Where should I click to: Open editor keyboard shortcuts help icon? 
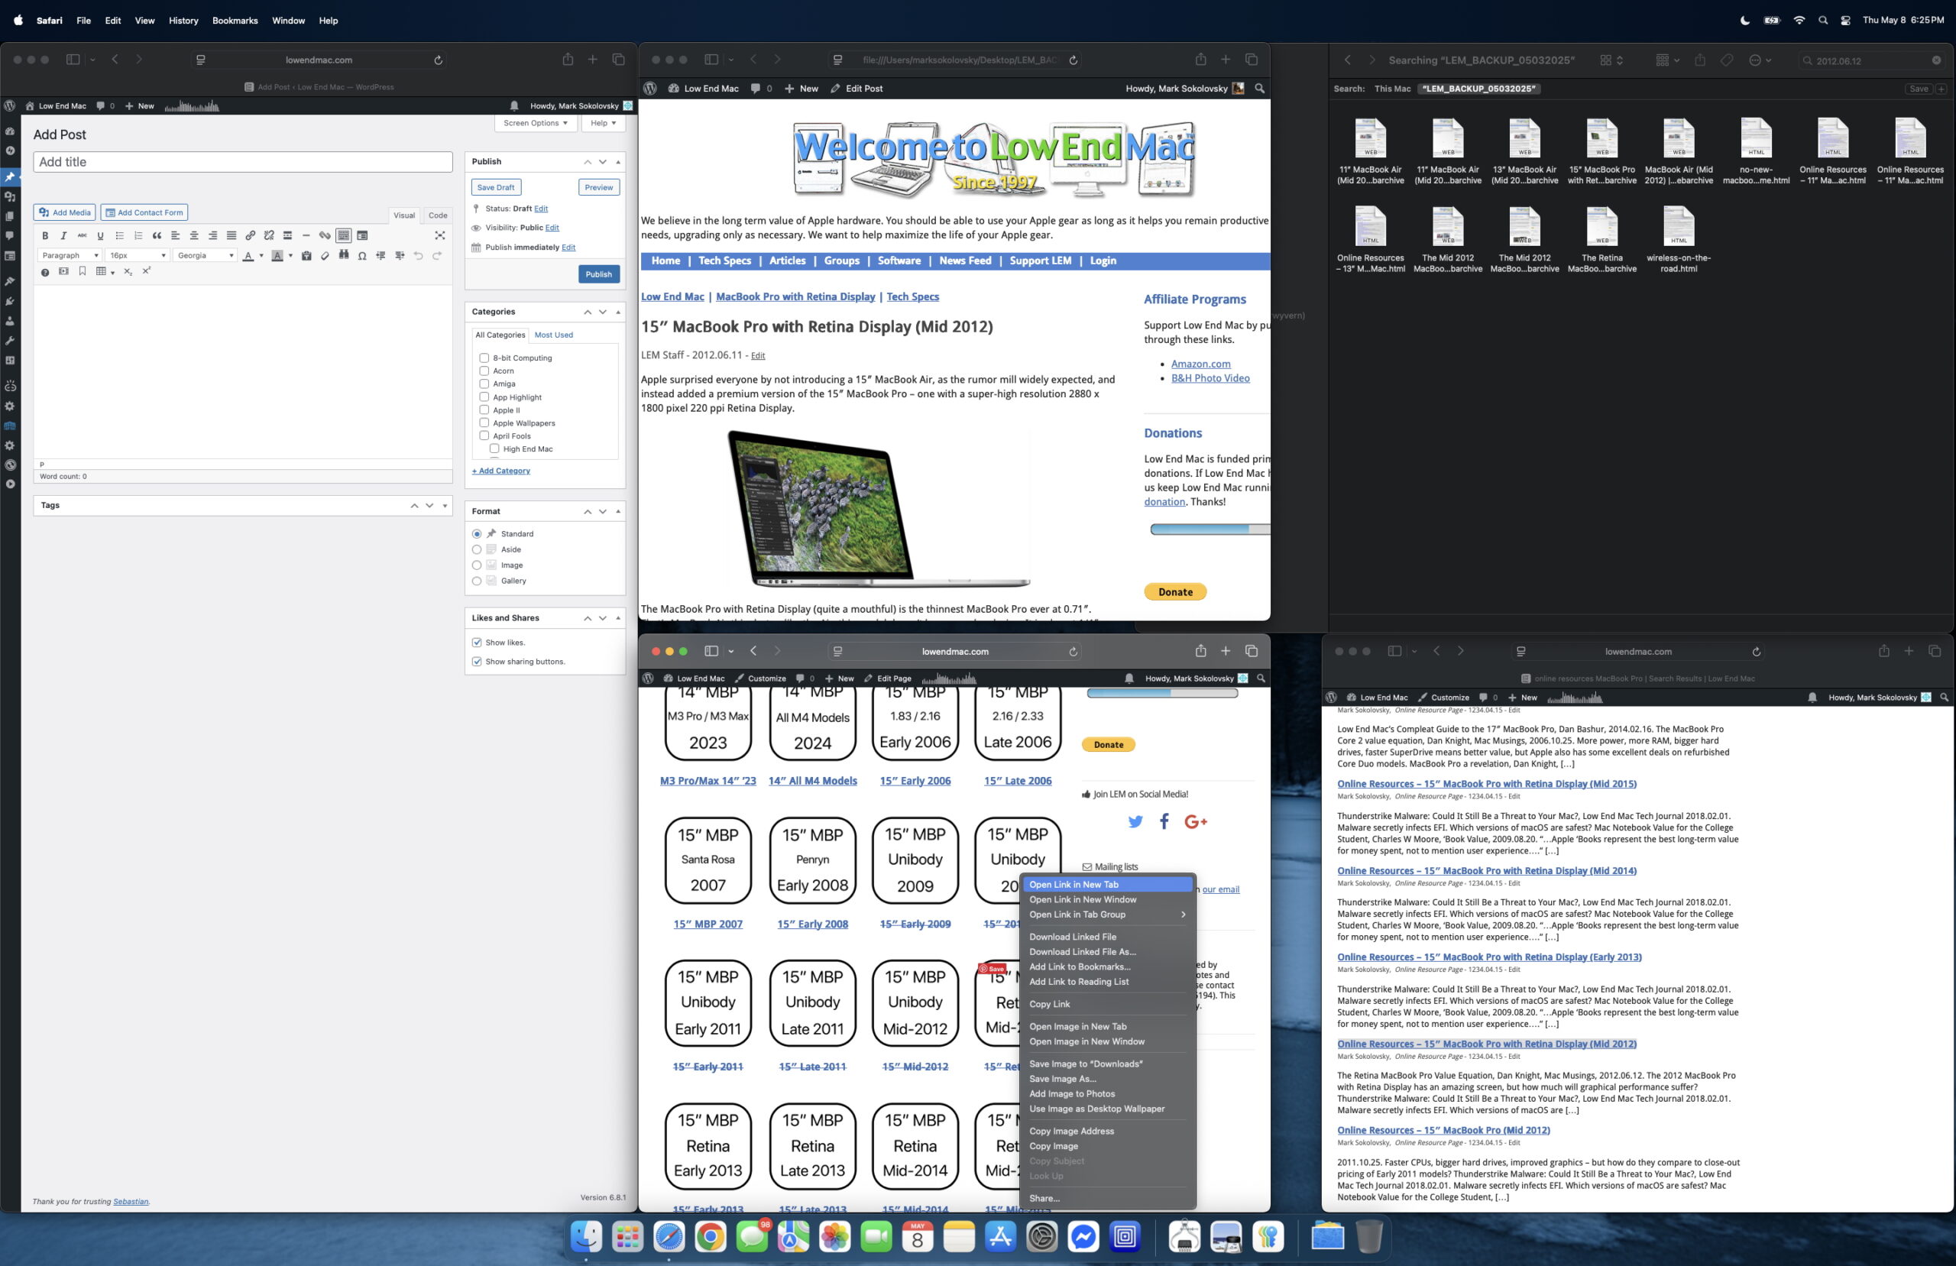(x=45, y=272)
